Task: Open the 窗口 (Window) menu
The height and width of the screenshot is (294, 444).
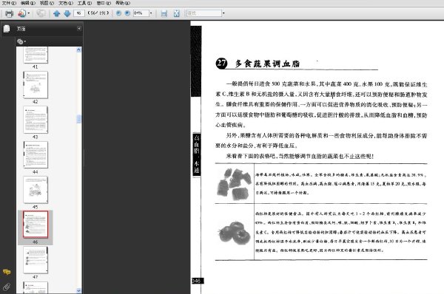Action: [104, 3]
